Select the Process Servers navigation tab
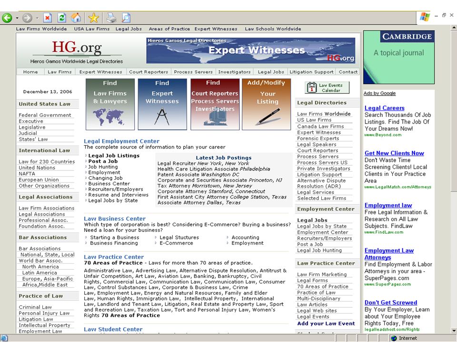Viewport: 457px width, 342px height. 193,72
